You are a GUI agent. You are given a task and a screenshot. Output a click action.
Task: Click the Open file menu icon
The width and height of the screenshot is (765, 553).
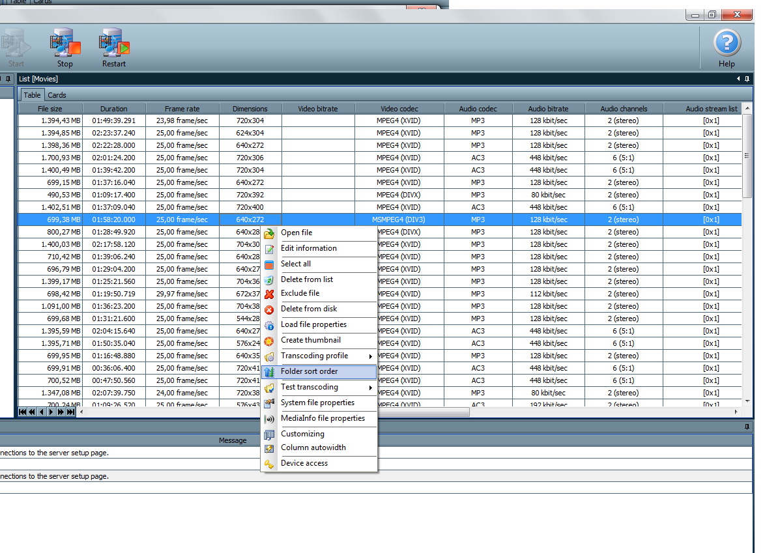click(269, 234)
